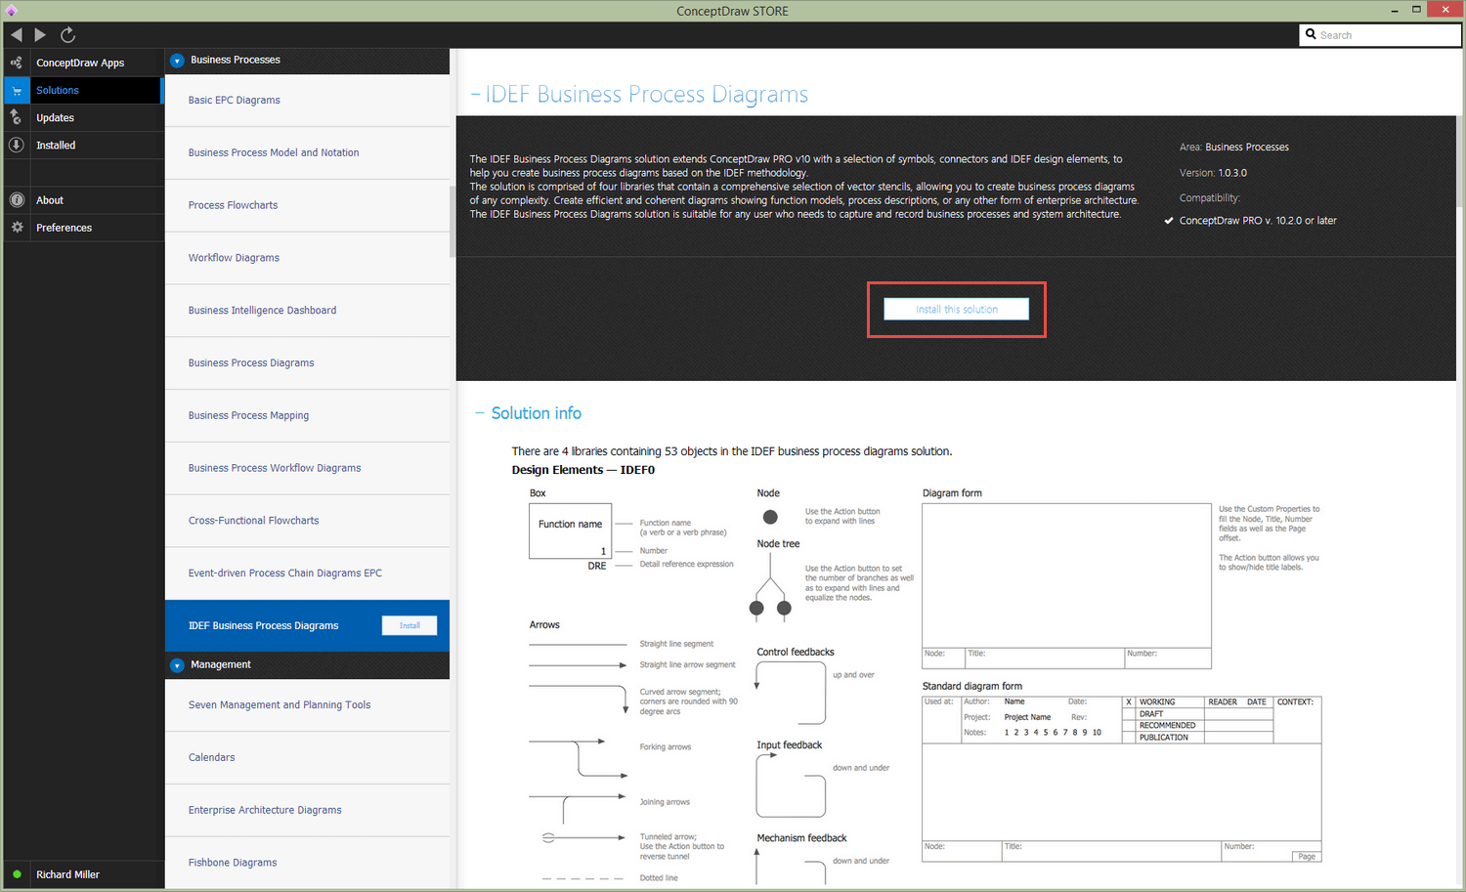Collapse the IDEF Business Process Diagrams header
Image resolution: width=1466 pixels, height=892 pixels.
click(x=476, y=95)
